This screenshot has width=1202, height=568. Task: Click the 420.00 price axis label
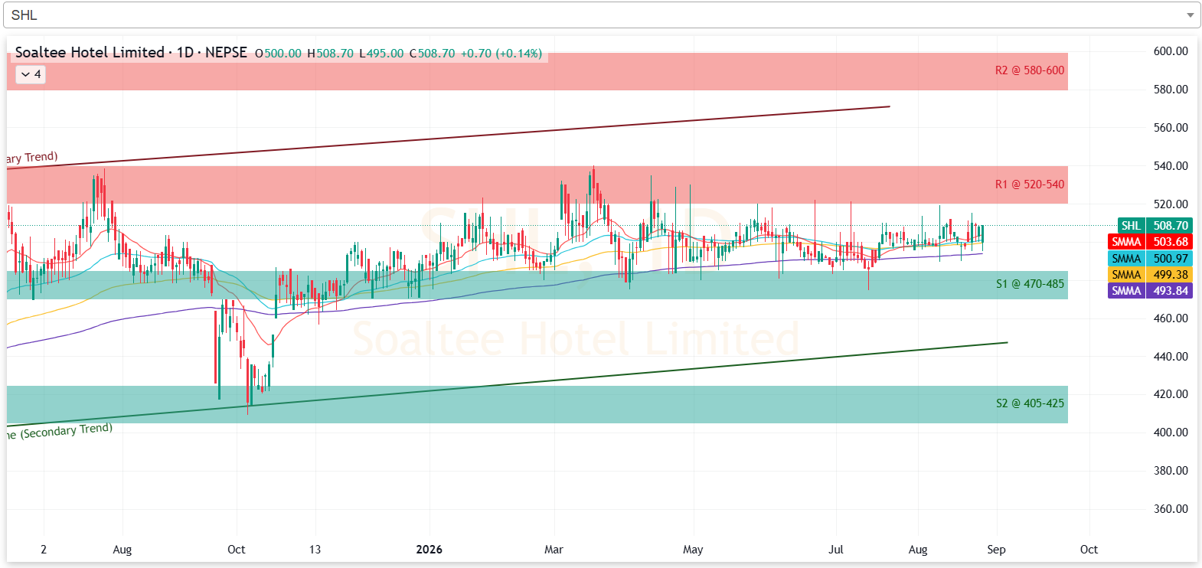tap(1171, 394)
